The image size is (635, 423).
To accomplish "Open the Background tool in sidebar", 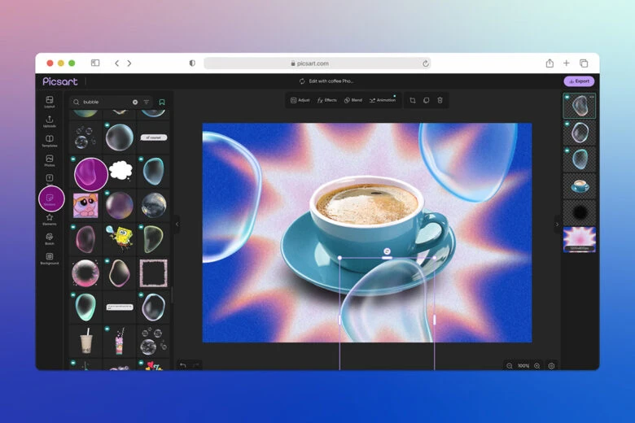I will coord(50,258).
